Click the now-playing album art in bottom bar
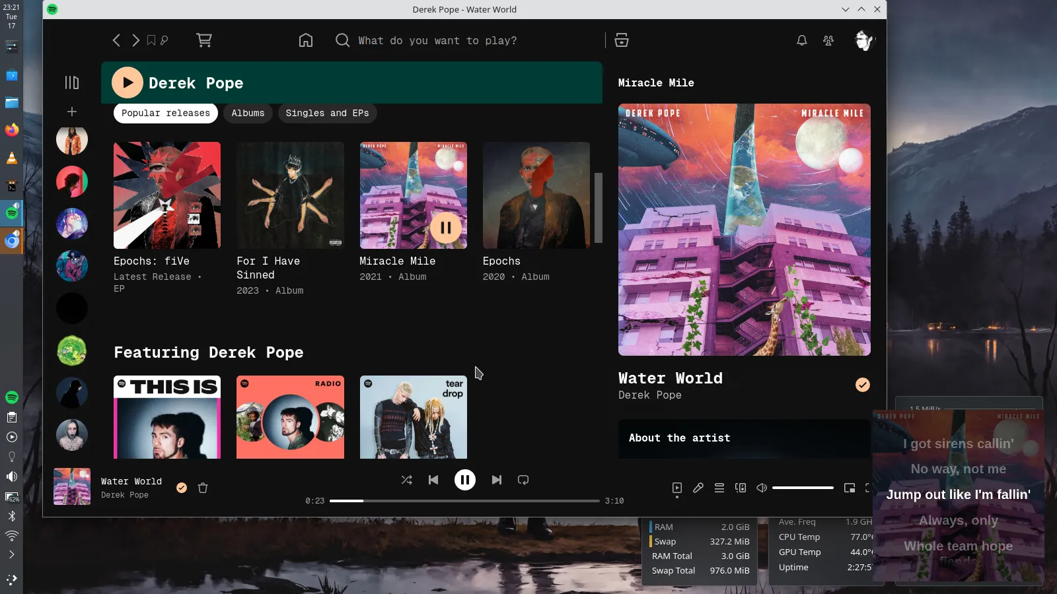 [72, 486]
